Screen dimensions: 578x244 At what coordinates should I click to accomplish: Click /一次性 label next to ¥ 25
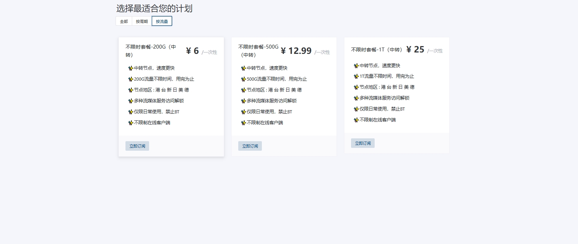(435, 51)
